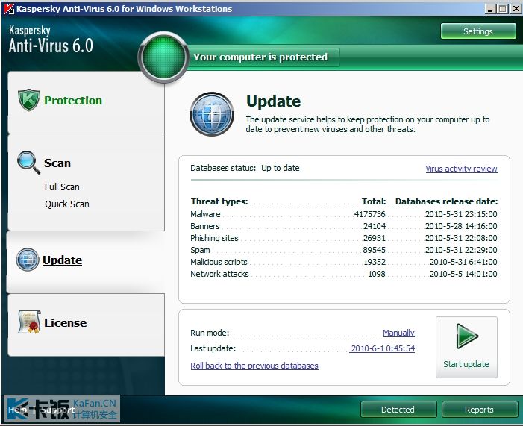Viewport: 523px width, 426px height.
Task: Click the Banners total 24104
Action: click(x=375, y=226)
